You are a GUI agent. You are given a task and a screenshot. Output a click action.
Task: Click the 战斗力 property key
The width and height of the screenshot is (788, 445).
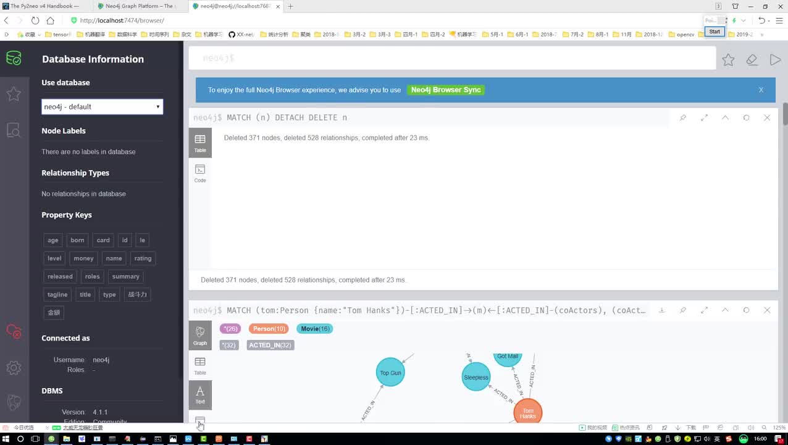point(137,294)
